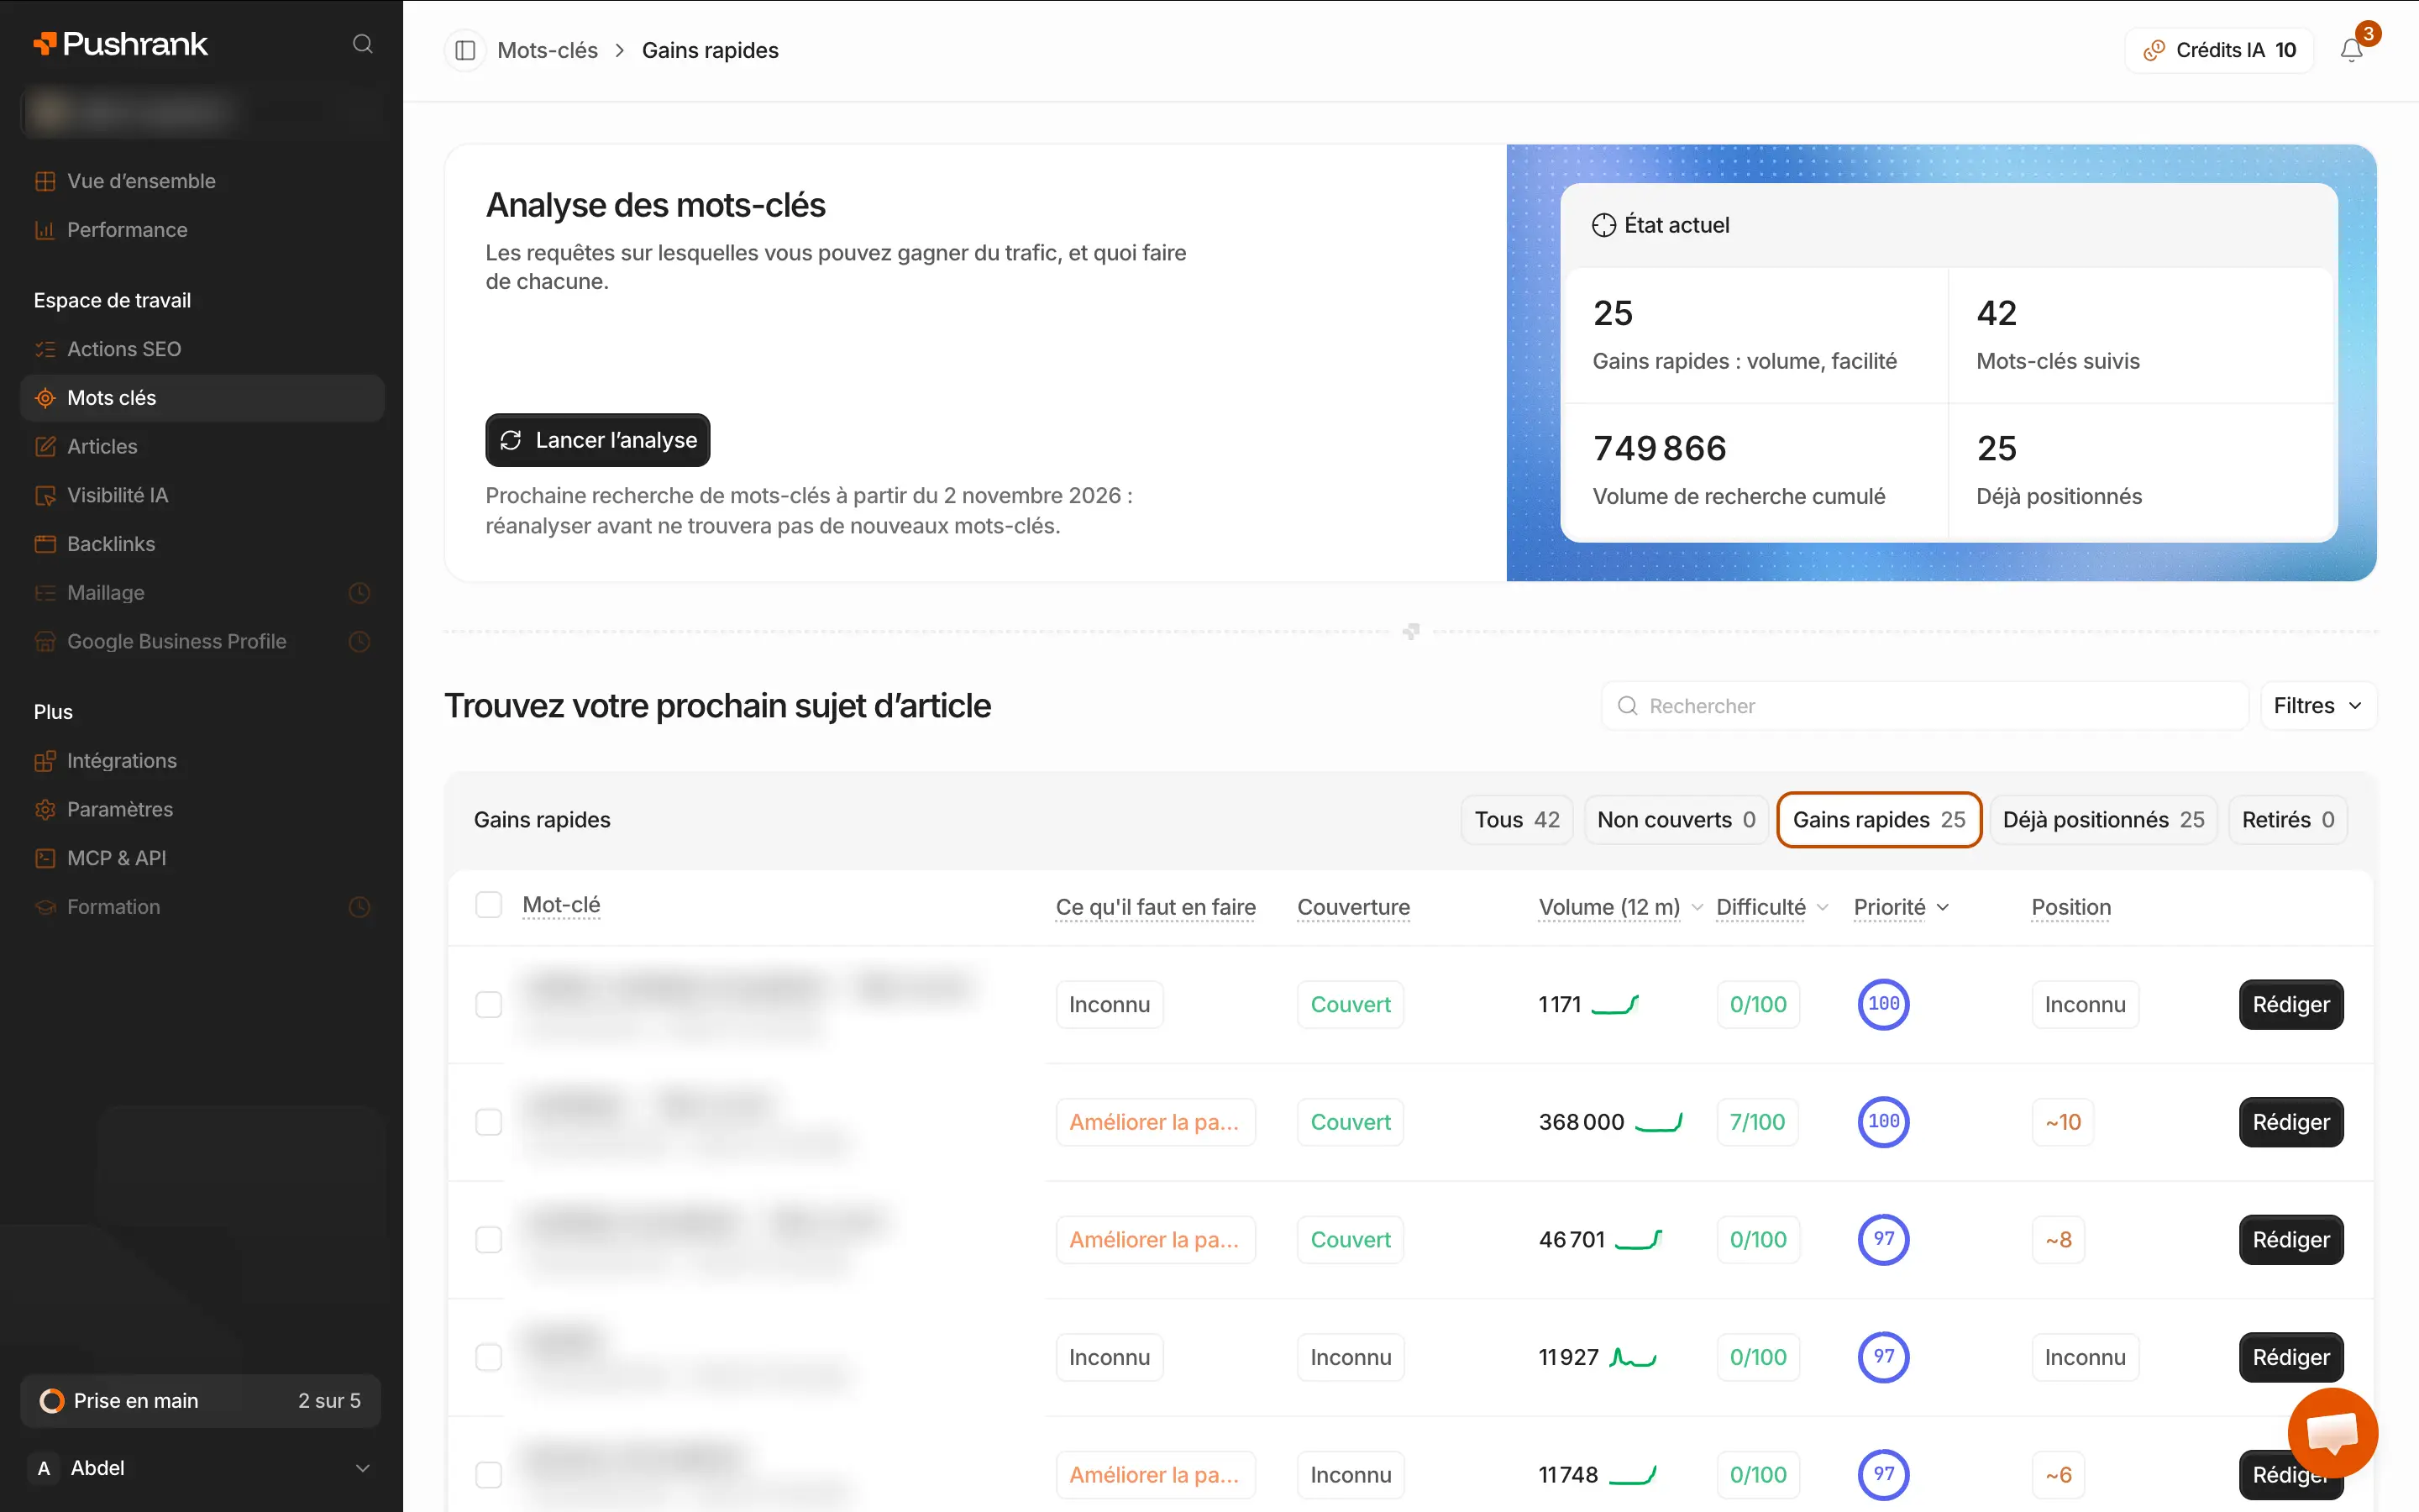Viewport: 2419px width, 1512px height.
Task: Switch to the Tous 42 tab
Action: (x=1516, y=820)
